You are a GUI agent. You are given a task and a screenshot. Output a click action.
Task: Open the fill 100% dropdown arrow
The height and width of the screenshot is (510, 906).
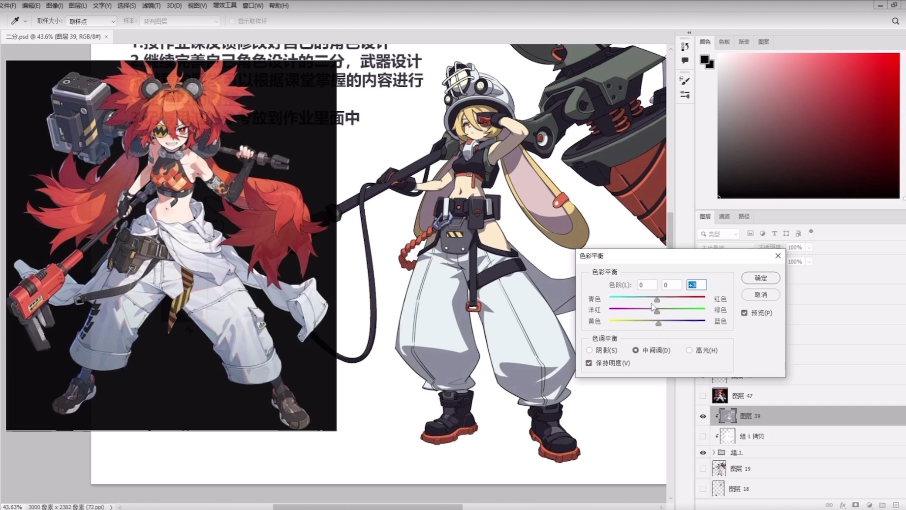pyautogui.click(x=809, y=262)
